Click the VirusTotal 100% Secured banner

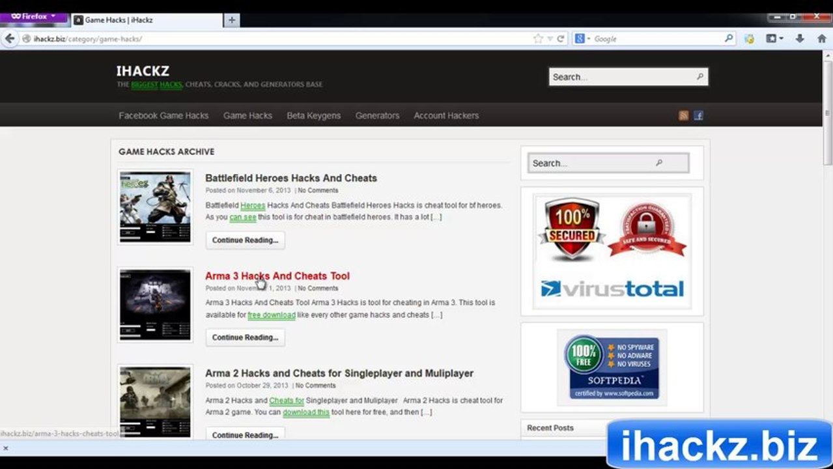pos(612,251)
